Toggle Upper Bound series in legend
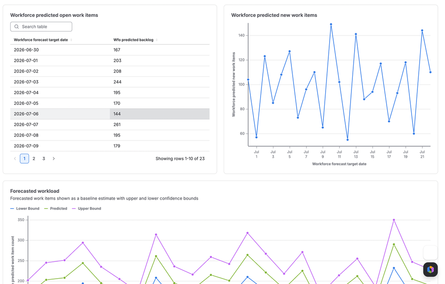This screenshot has height=284, width=445. [86, 208]
